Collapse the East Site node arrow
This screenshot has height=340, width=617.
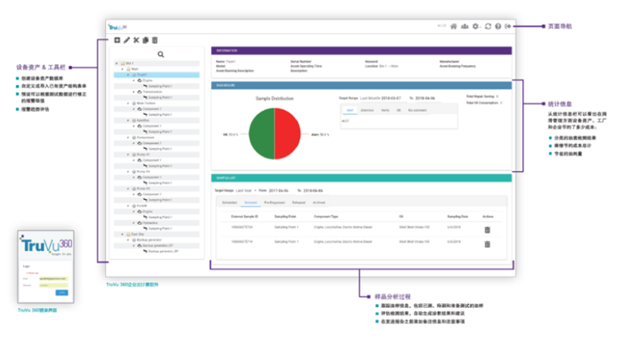tap(122, 234)
